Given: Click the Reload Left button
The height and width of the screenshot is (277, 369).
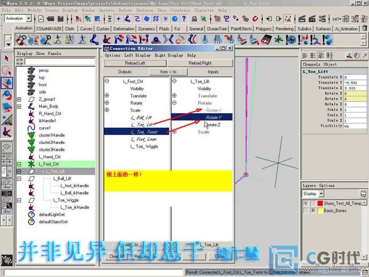Looking at the screenshot, I should 135,63.
